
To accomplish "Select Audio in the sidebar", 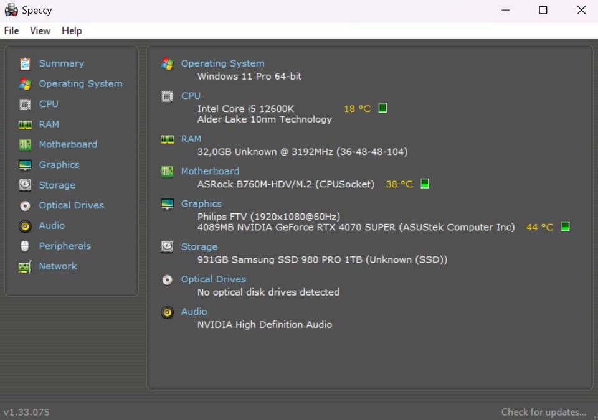I will coord(52,225).
